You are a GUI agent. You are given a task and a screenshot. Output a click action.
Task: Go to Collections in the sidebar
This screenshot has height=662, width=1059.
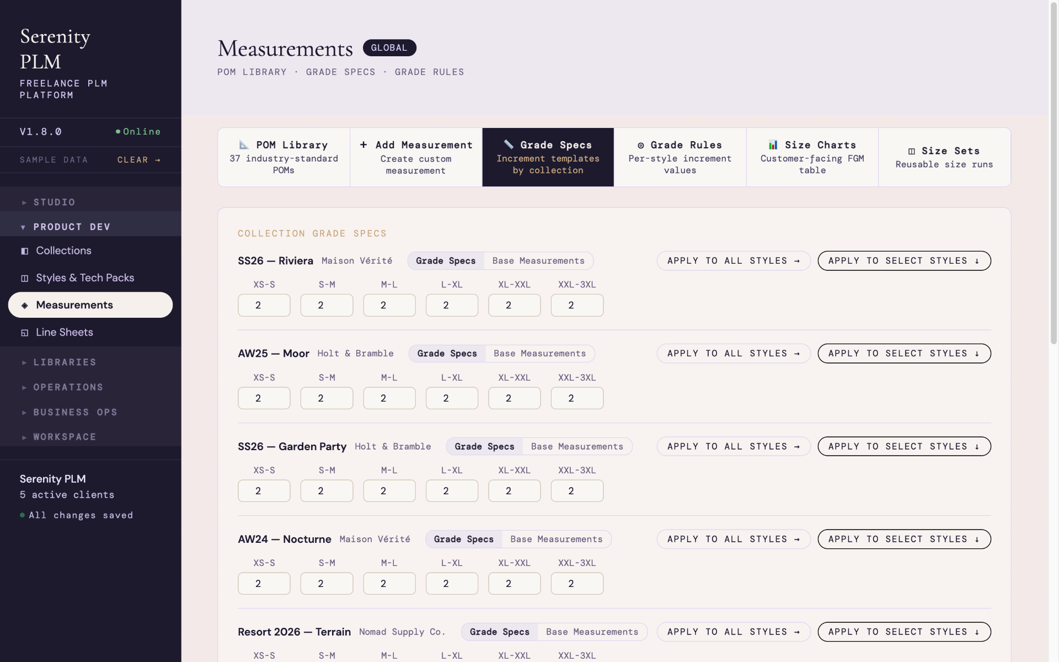(90, 251)
